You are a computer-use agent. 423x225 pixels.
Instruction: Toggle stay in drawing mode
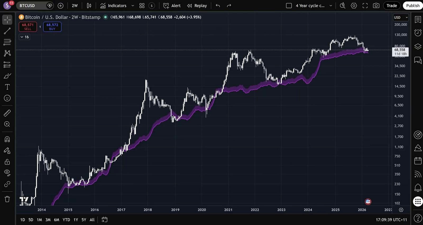point(7,151)
